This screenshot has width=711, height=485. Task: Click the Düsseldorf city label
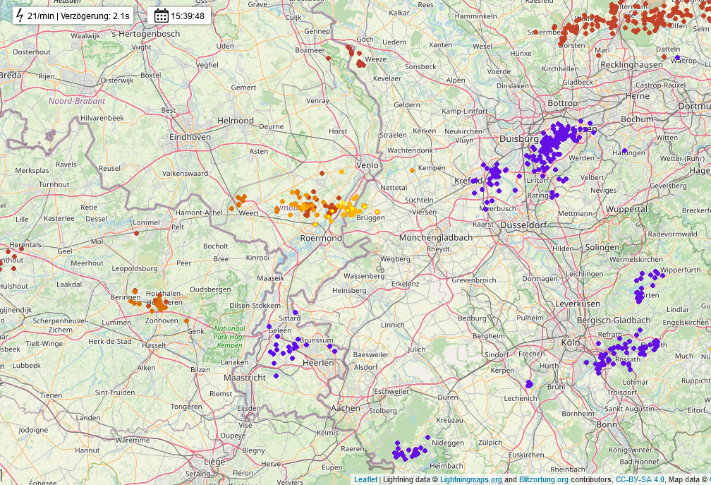[523, 224]
